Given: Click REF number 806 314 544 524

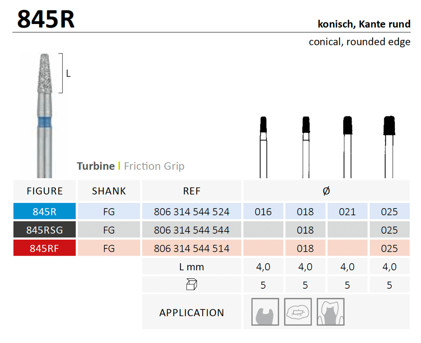Looking at the screenshot, I should (x=192, y=212).
